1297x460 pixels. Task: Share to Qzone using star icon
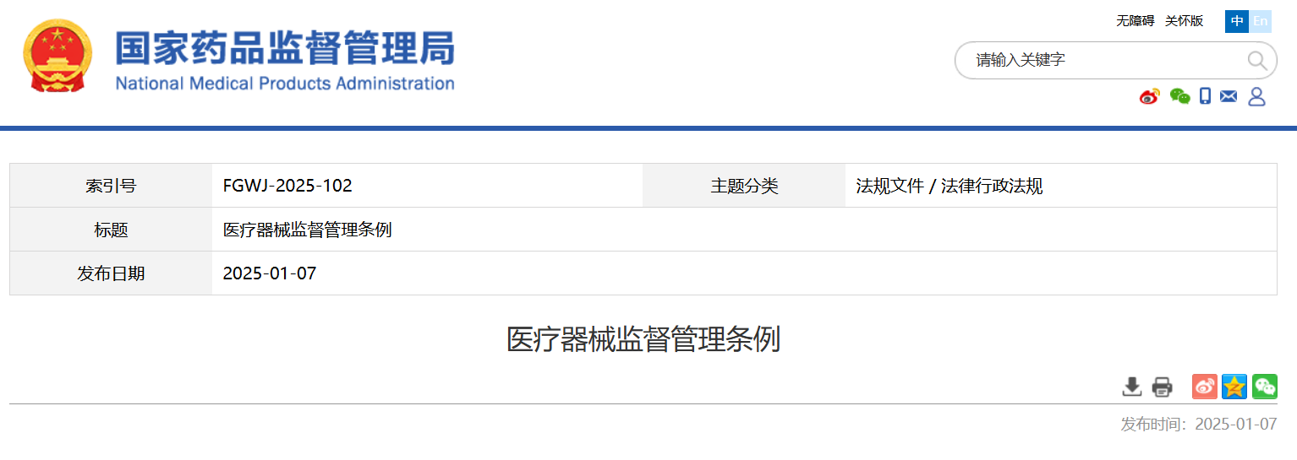click(x=1234, y=387)
